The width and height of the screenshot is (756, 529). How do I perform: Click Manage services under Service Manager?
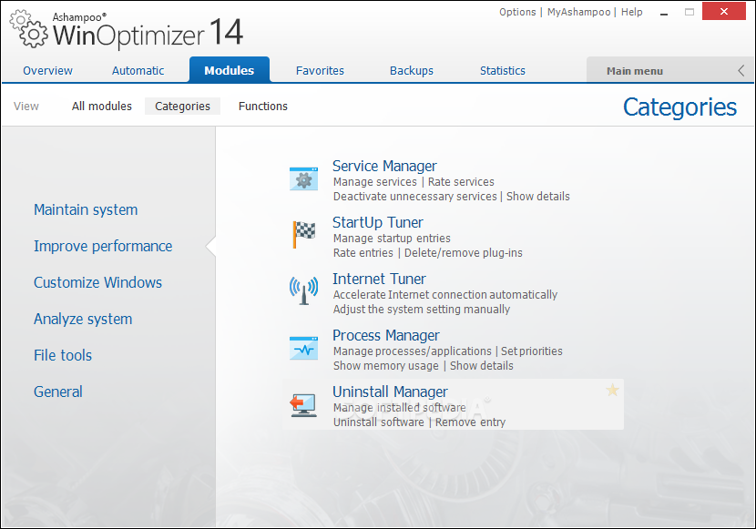(374, 181)
